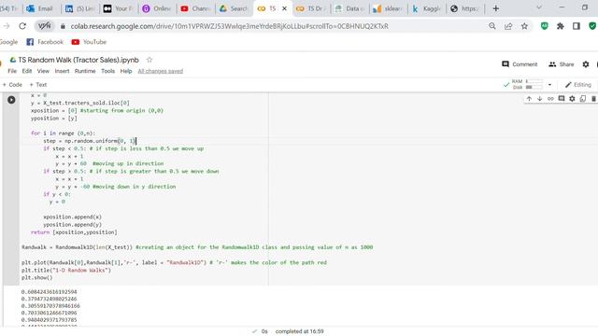Screen dimensions: 598x336
Task: Switch to the Email tab
Action: [40, 8]
